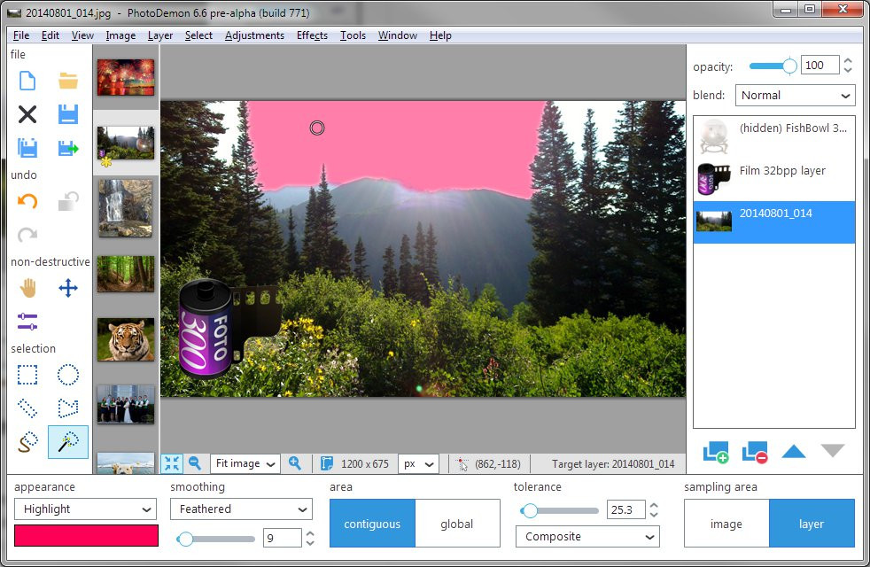Select the Polygon selection tool
The image size is (870, 567).
click(68, 408)
